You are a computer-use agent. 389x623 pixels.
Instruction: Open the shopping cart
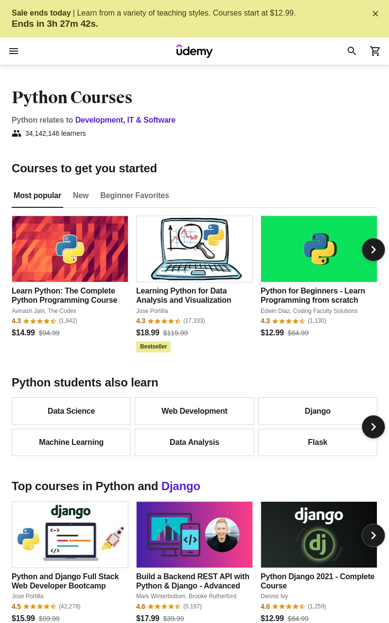375,51
